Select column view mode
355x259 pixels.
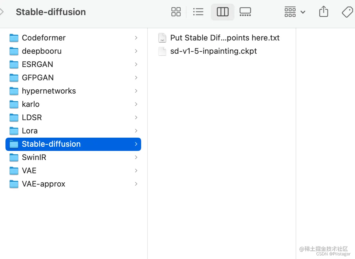click(x=223, y=12)
